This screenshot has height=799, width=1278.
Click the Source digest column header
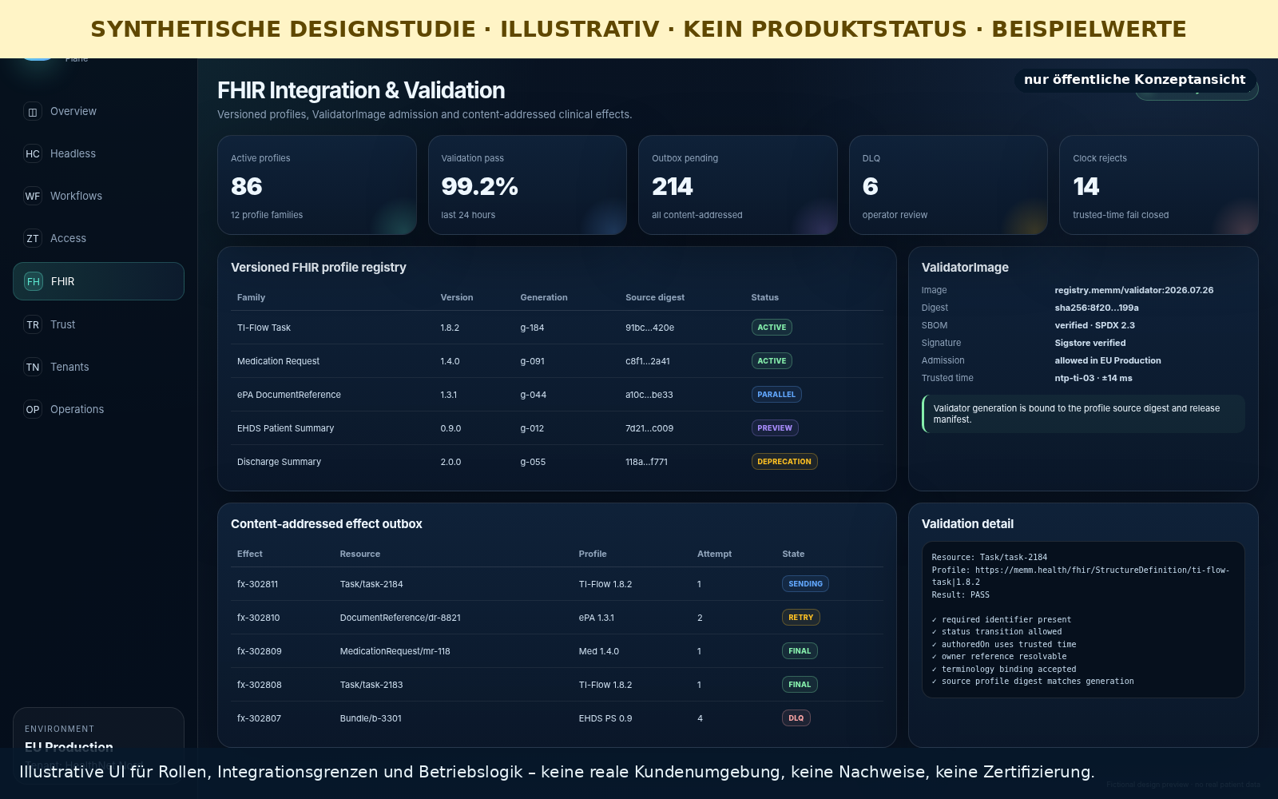click(x=655, y=298)
